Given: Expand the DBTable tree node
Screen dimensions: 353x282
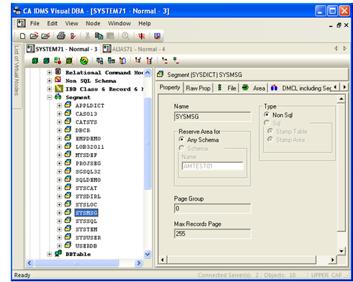Looking at the screenshot, I should pos(49,254).
